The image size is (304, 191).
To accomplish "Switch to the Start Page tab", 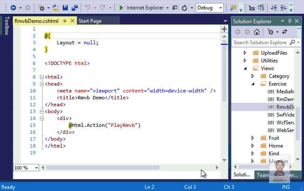I will point(90,21).
